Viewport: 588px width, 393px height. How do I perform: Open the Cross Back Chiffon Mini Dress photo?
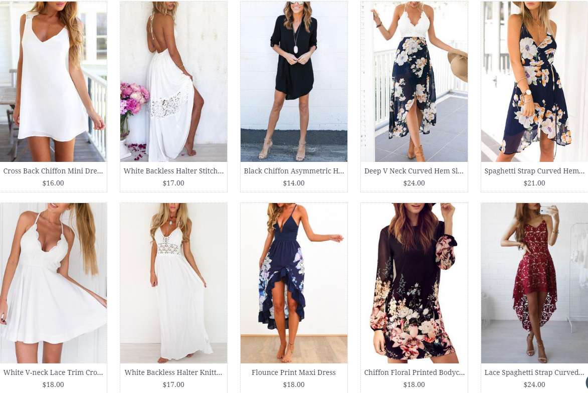(x=53, y=81)
